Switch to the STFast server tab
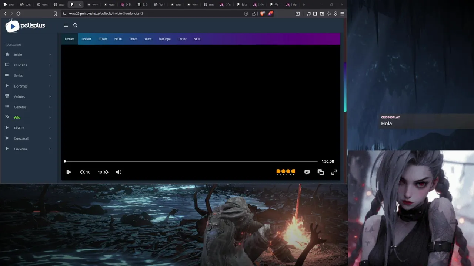Viewport: 474px width, 266px height. pyautogui.click(x=103, y=39)
